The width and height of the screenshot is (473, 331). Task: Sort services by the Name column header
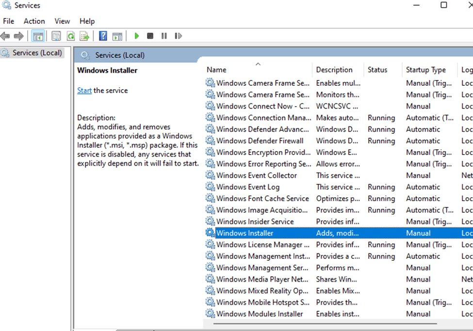[216, 69]
